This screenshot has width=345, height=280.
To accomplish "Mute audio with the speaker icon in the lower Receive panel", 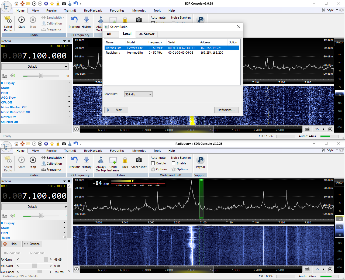I will tap(12, 216).
